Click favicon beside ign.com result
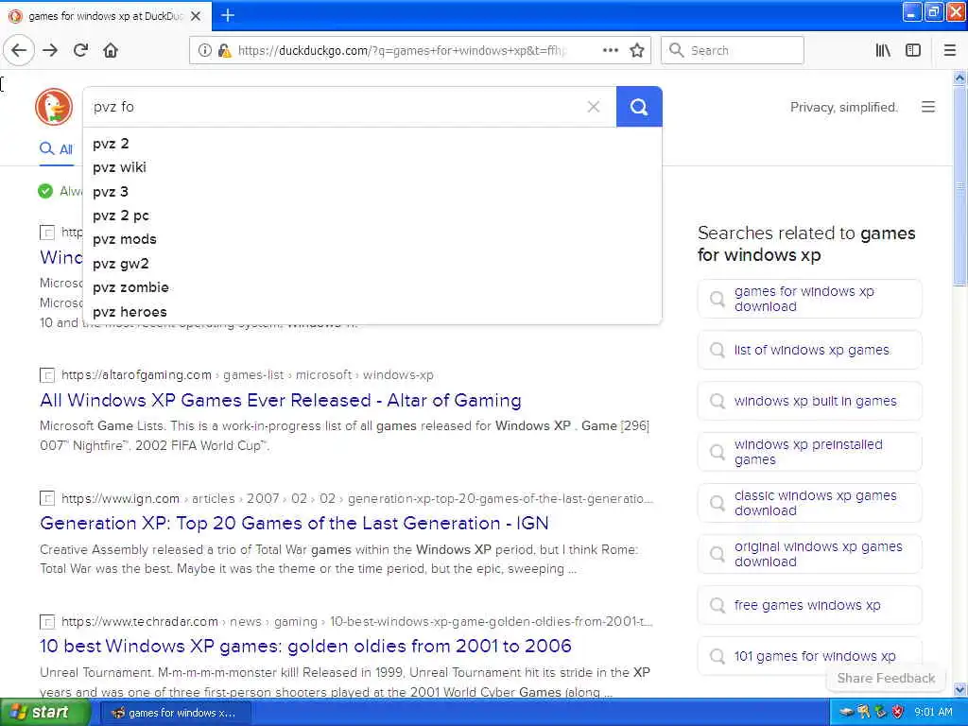The image size is (968, 726). [47, 498]
